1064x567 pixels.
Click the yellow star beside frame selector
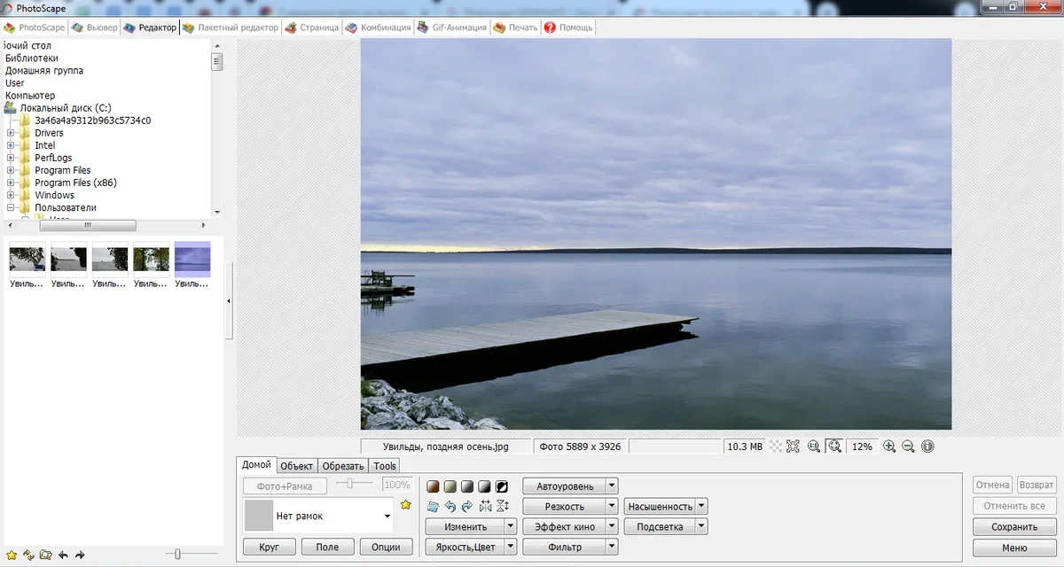pos(406,505)
